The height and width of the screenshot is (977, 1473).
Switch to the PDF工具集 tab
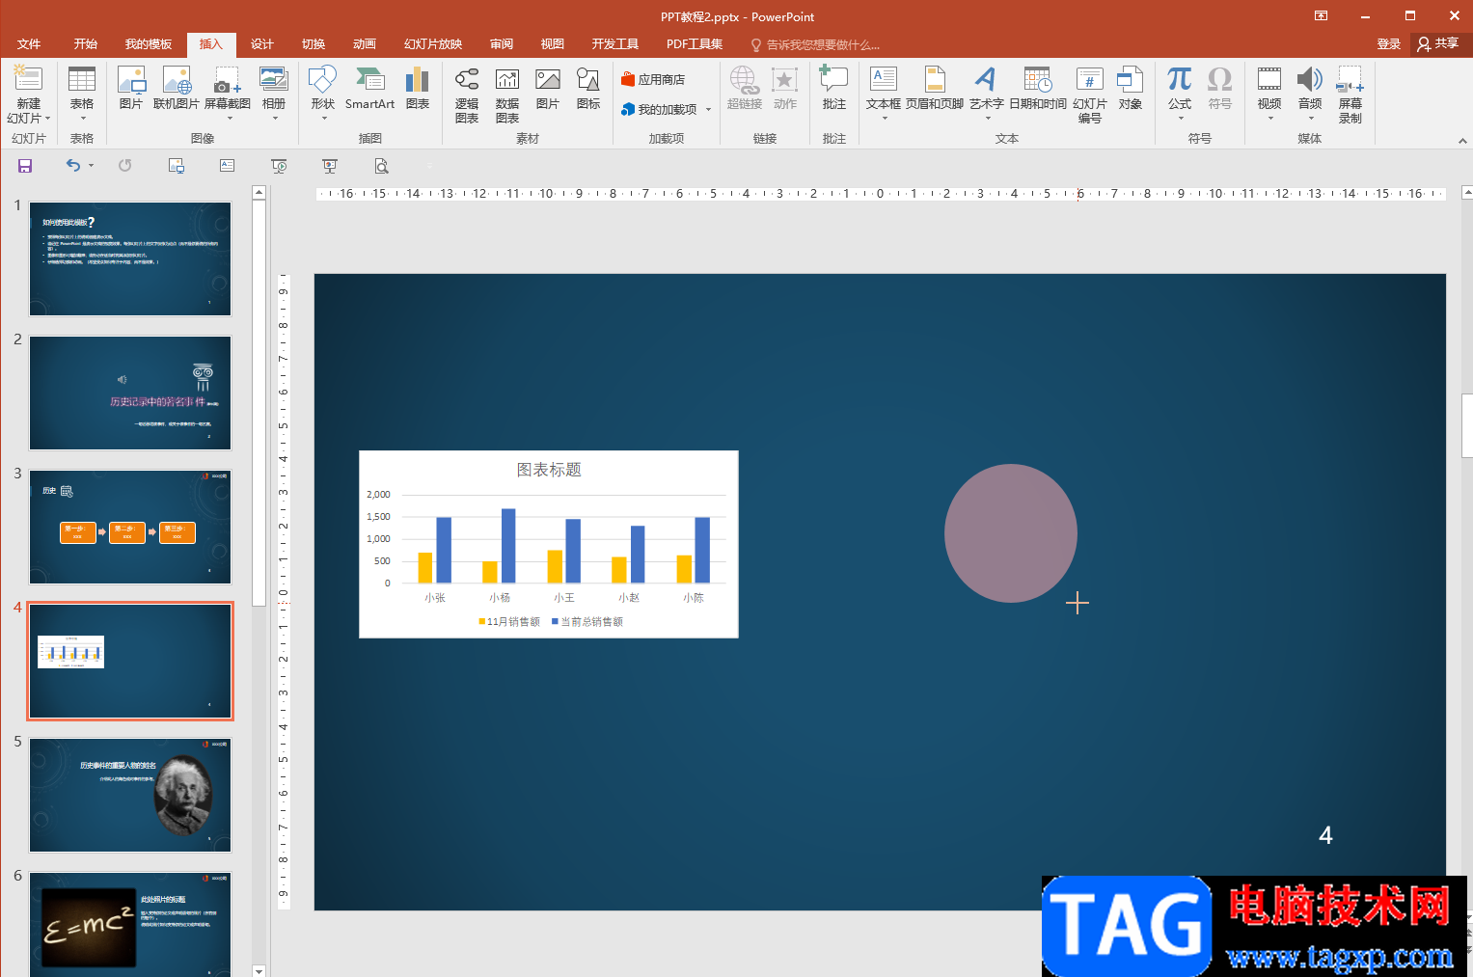[695, 44]
